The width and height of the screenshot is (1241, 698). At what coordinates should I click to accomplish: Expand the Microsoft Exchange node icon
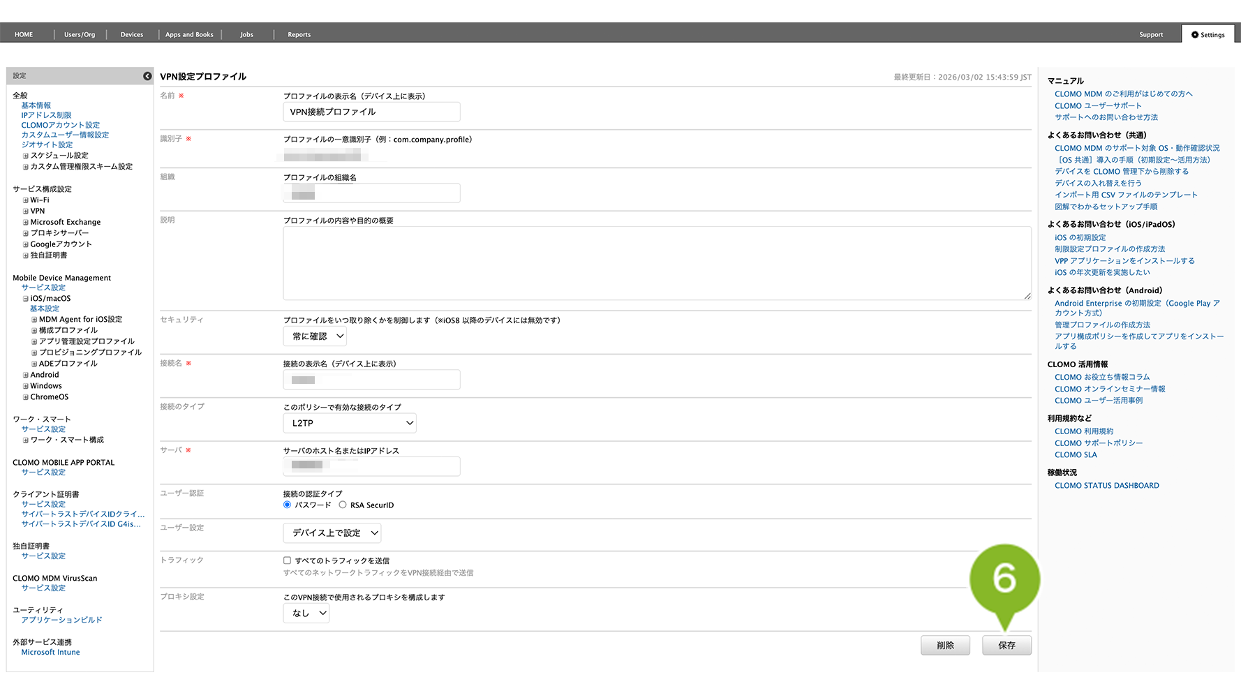(x=26, y=223)
